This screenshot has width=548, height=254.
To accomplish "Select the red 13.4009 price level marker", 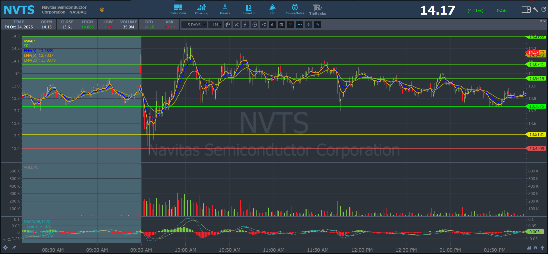I will 536,149.
